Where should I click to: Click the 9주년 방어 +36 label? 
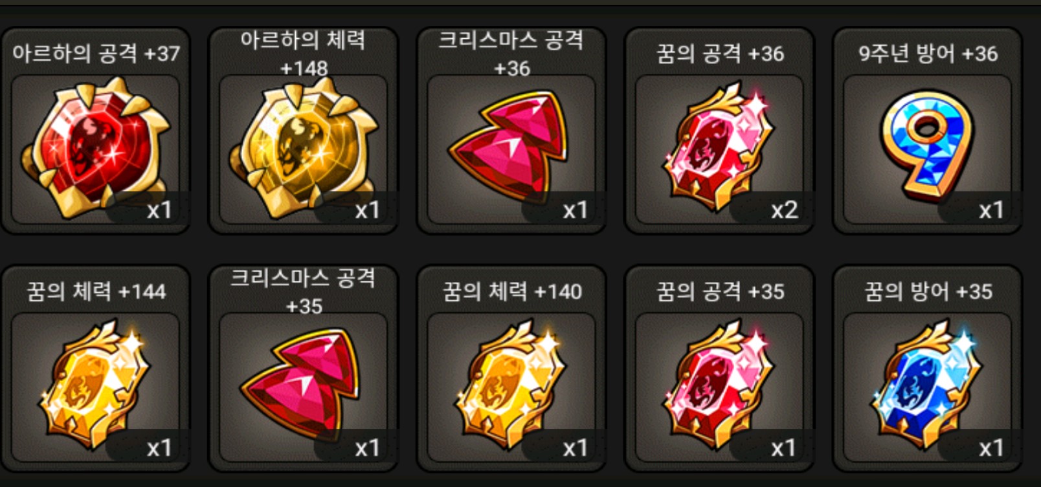point(928,53)
